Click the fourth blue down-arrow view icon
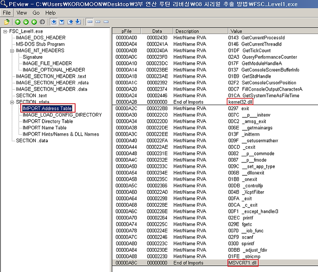 pos(78,22)
